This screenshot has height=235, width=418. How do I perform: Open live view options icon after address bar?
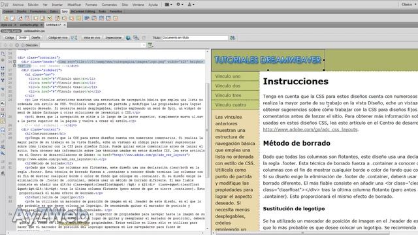150,45
